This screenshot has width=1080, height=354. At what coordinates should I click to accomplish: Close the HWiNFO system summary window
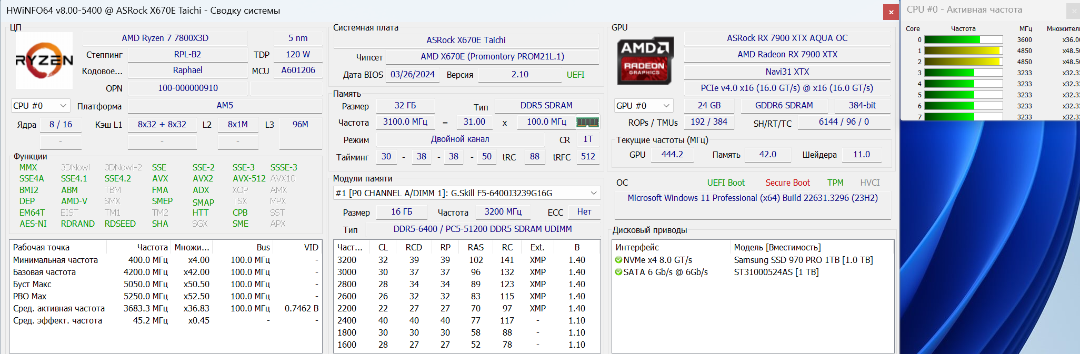[891, 12]
